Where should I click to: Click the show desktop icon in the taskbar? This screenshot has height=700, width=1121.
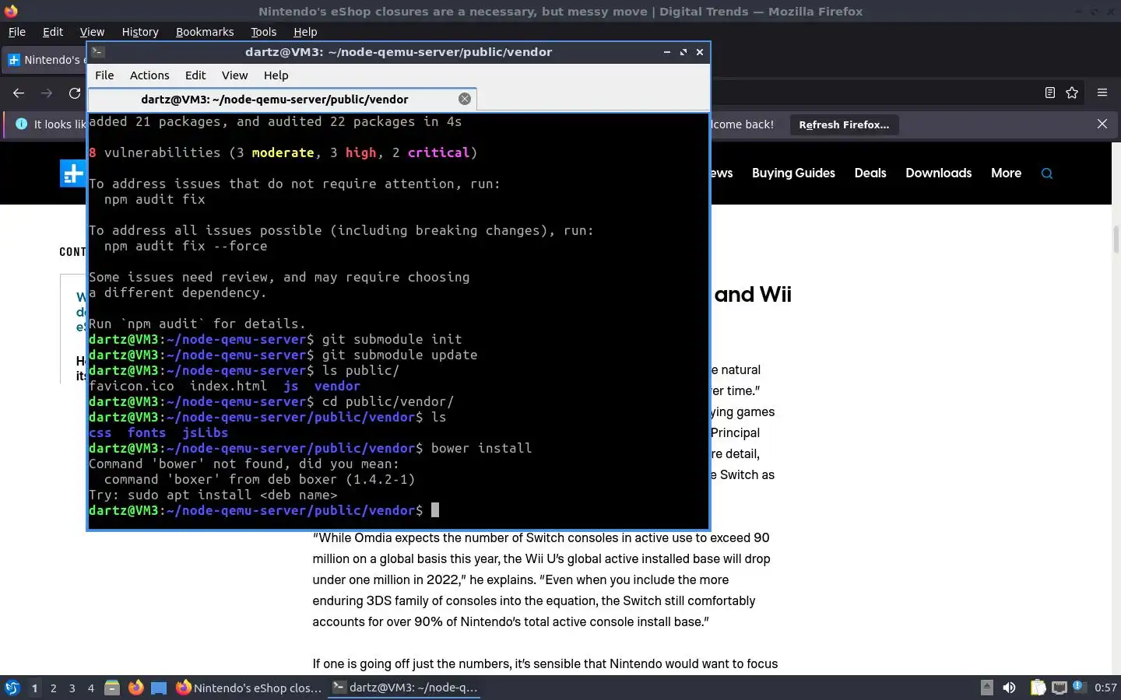point(159,688)
